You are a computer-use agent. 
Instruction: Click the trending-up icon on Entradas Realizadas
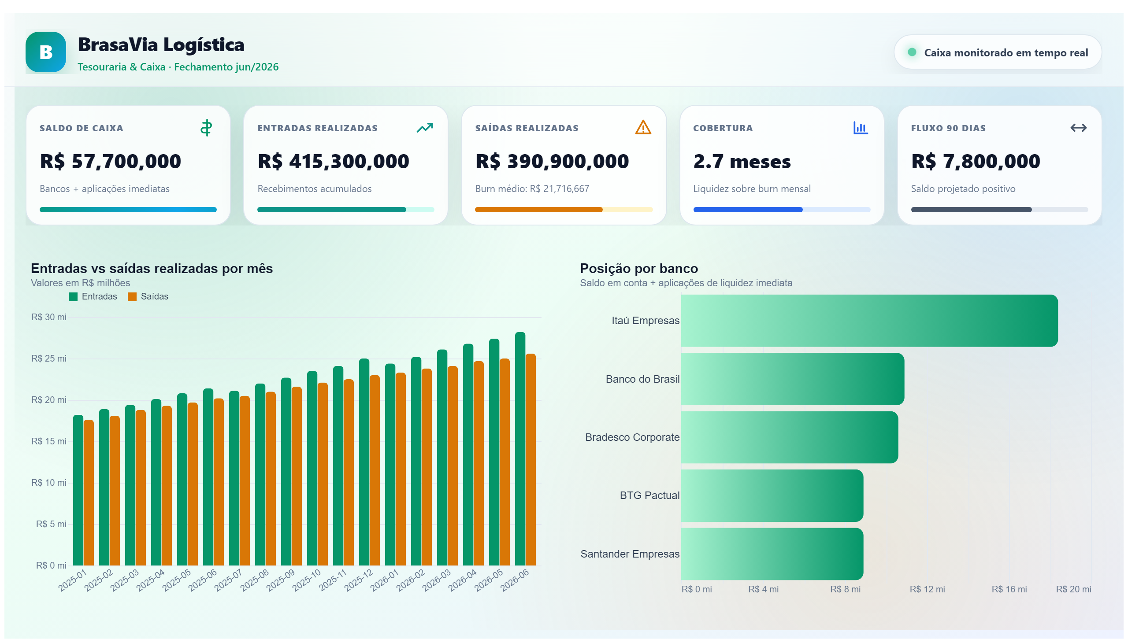coord(424,128)
